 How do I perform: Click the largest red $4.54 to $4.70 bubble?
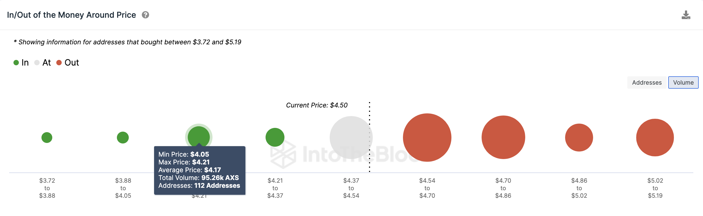pos(427,137)
